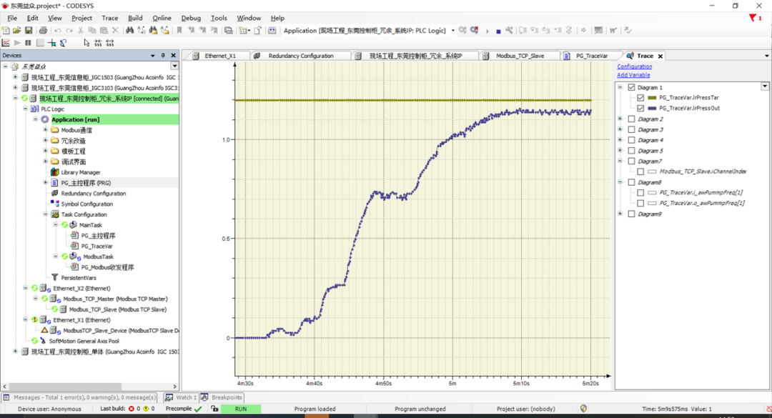This screenshot has width=772, height=418.
Task: Switch to the Redundancy Configuration tab
Action: tap(300, 56)
